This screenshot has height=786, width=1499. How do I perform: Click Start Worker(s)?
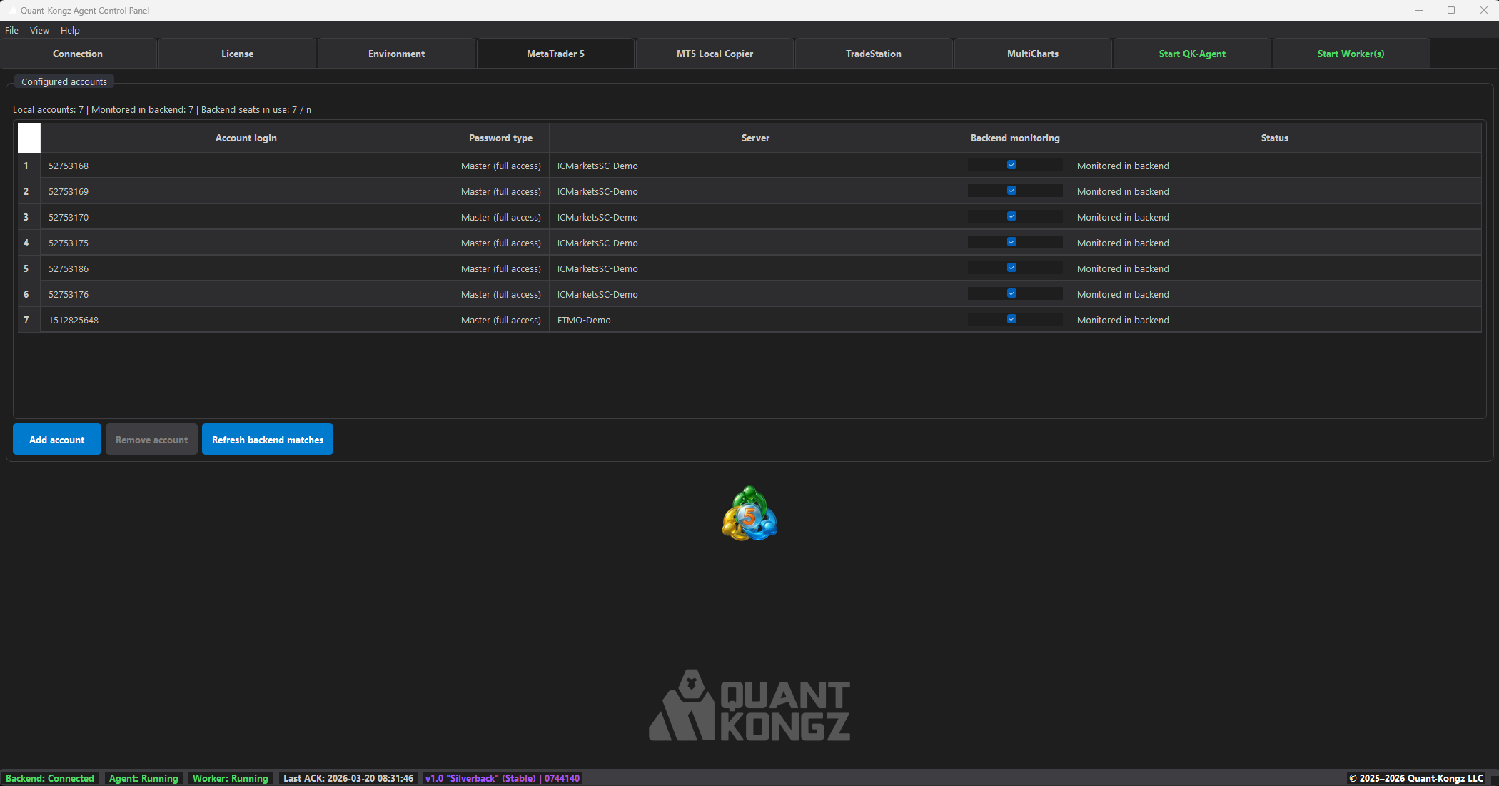click(x=1351, y=53)
